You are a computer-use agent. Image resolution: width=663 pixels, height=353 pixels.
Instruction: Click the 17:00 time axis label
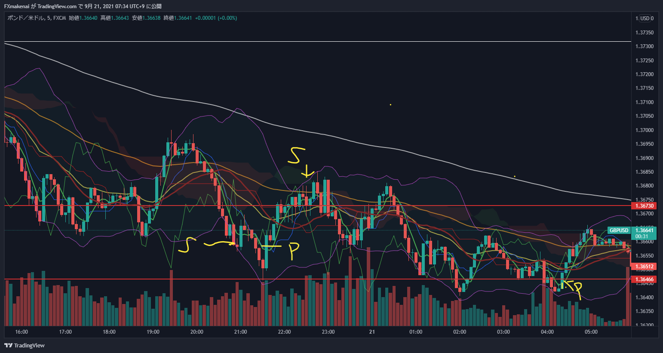65,332
